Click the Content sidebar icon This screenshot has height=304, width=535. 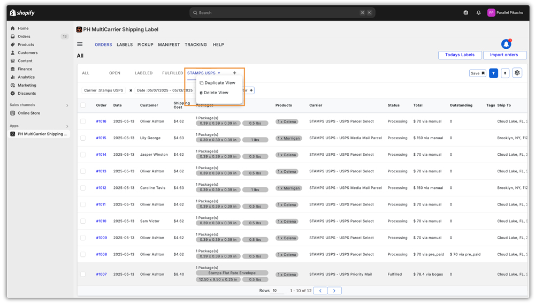pyautogui.click(x=13, y=60)
